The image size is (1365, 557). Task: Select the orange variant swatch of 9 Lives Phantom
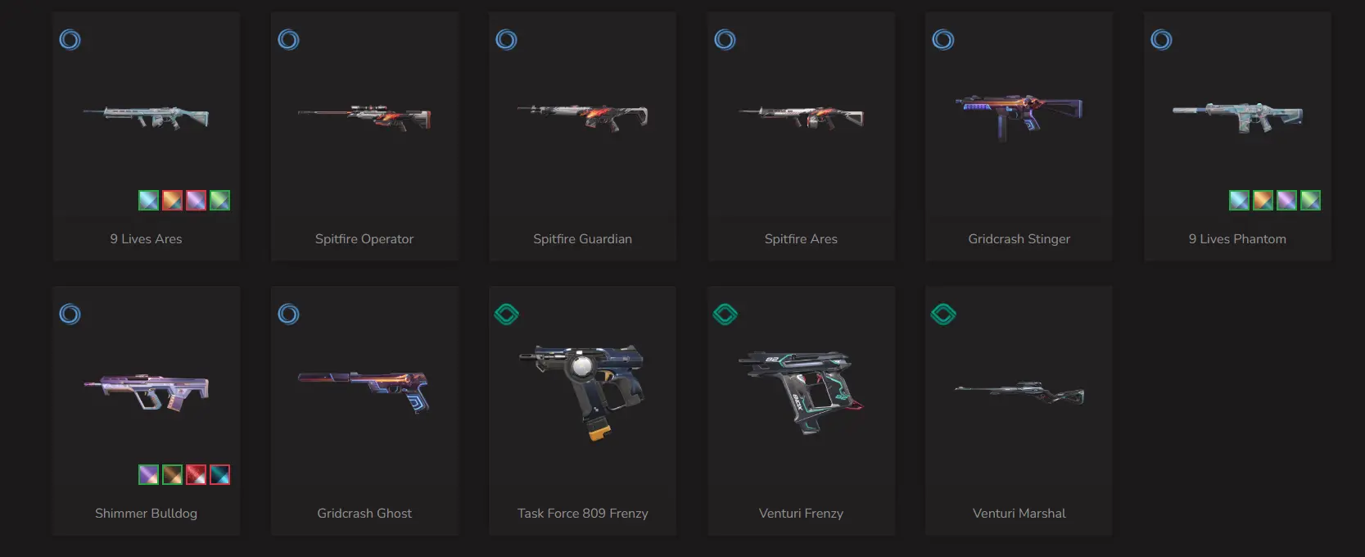click(1263, 200)
